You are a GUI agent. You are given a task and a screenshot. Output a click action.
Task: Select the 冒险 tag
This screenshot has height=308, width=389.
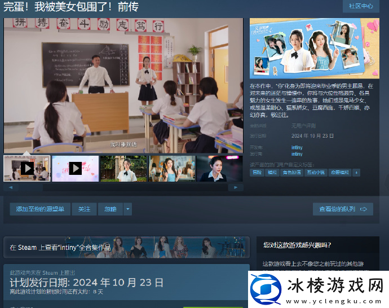click(x=257, y=173)
